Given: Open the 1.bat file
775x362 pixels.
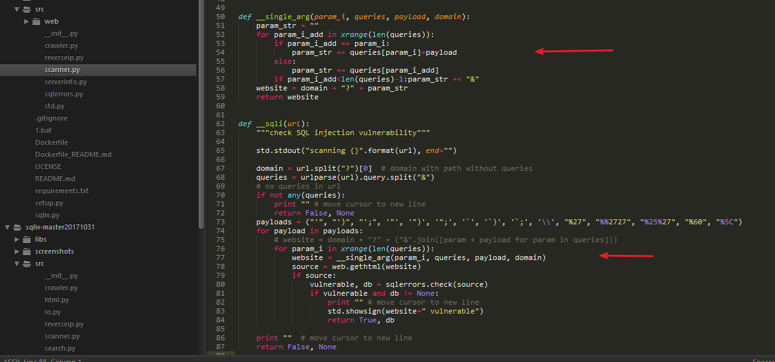Looking at the screenshot, I should point(43,130).
